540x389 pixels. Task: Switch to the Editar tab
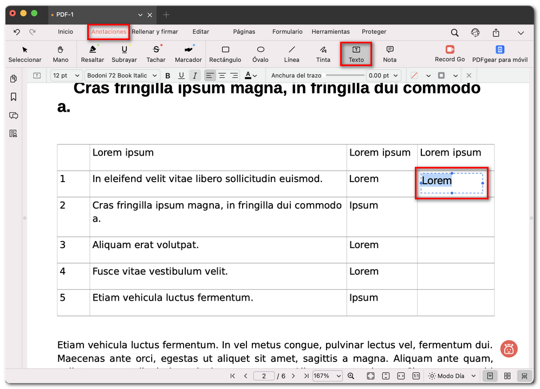click(200, 32)
